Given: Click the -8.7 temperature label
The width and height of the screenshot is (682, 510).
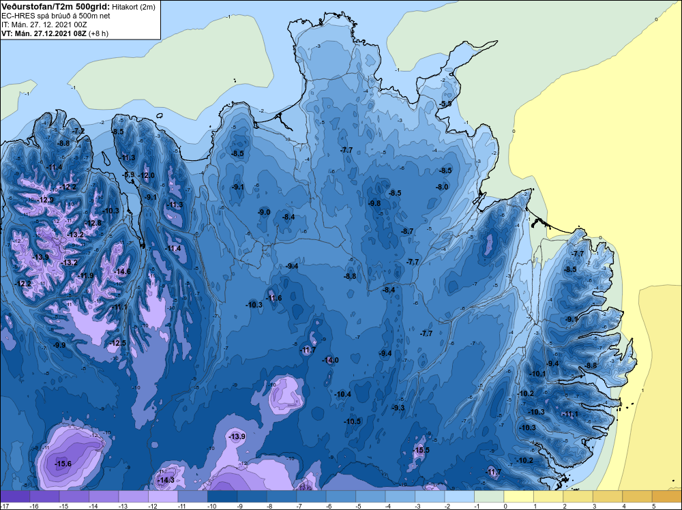Looking at the screenshot, I should coord(408,231).
